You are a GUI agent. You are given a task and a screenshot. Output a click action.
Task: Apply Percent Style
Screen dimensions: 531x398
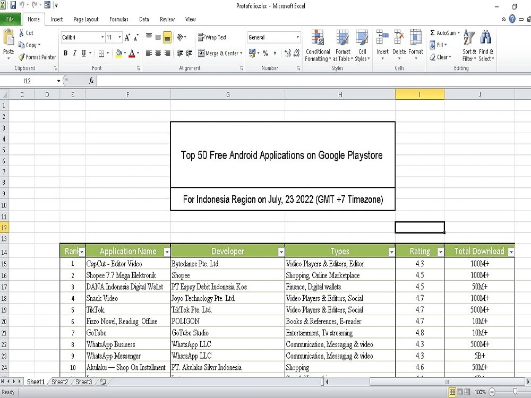click(x=265, y=53)
